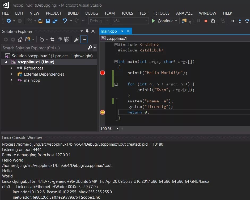This screenshot has width=250, height=200.
Task: Select main.cpp in Solution Explorer tree
Action: pyautogui.click(x=32, y=80)
